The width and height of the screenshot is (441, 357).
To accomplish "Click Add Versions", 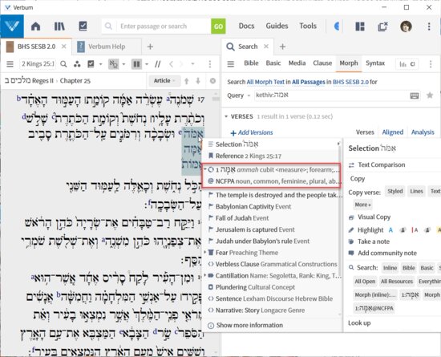I will (252, 132).
